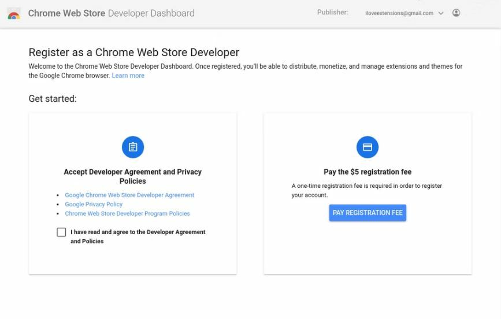Click the 'Pay the $5 registration fee' heading

pyautogui.click(x=368, y=172)
